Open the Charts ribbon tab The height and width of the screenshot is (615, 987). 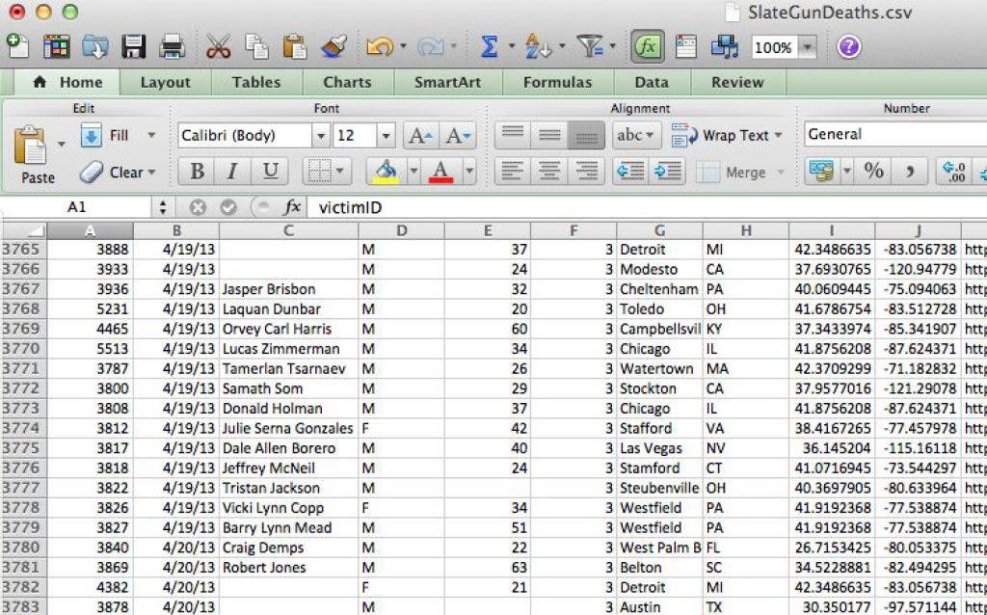pos(347,82)
